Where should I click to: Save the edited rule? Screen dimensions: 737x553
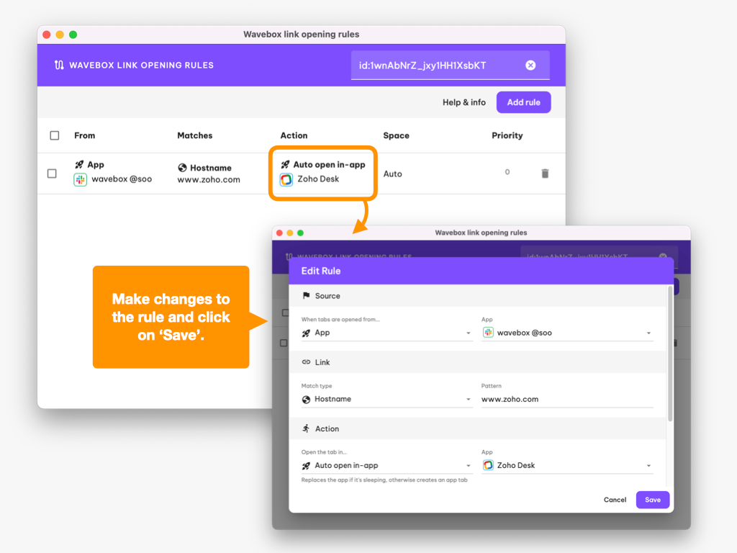click(652, 500)
